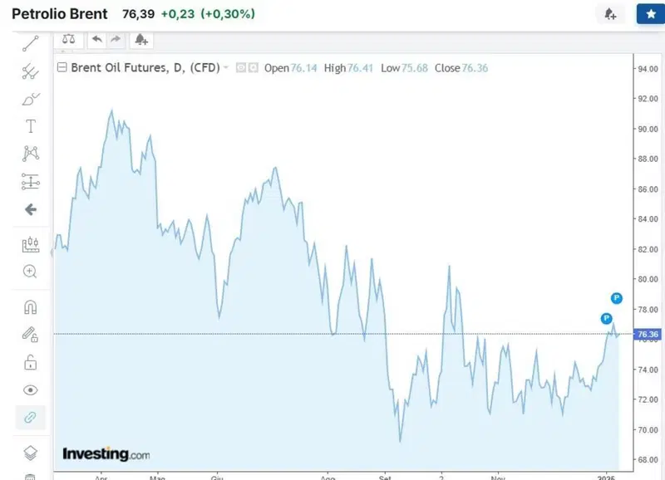Collapse the Brent Oil Futures legend

(x=62, y=67)
